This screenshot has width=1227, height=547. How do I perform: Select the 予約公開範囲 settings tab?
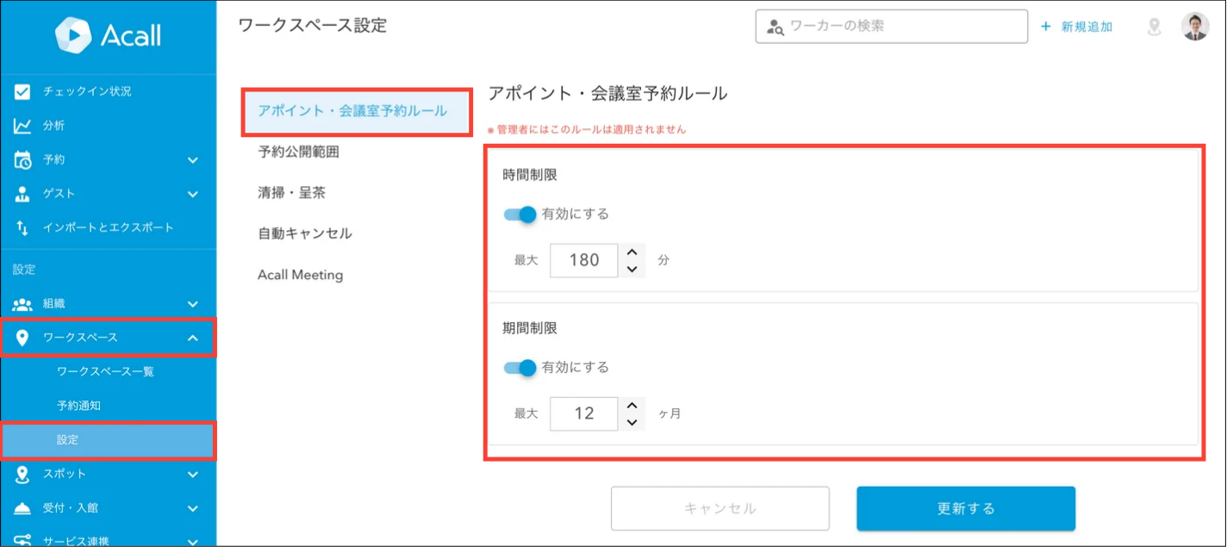click(x=298, y=152)
